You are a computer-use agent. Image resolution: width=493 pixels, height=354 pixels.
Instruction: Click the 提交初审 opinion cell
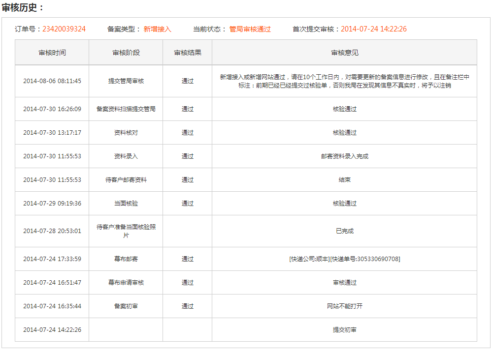point(345,329)
